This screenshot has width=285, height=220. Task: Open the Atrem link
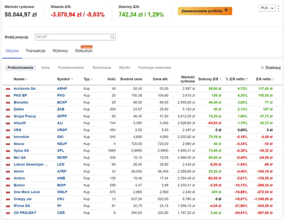coord(18,171)
